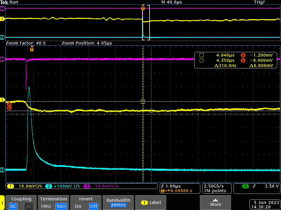
Task: Expand the More menu options
Action: tap(215, 203)
